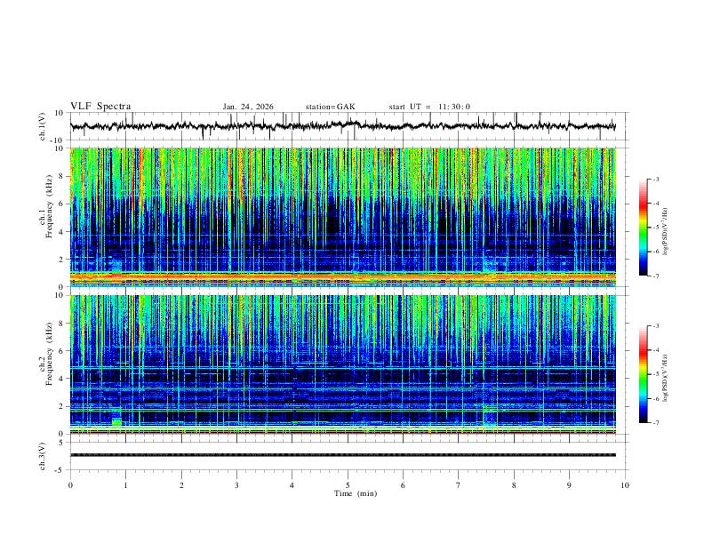Click the 'station=GAK' label
704x544 pixels.
pyautogui.click(x=330, y=107)
